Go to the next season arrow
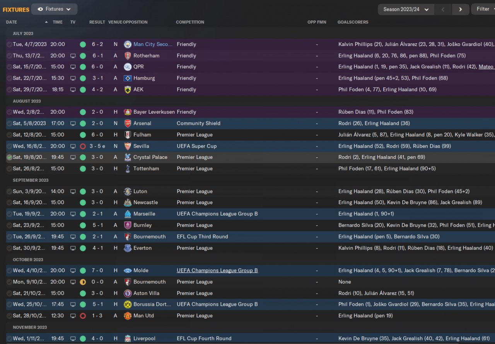This screenshot has width=495, height=344. point(460,9)
